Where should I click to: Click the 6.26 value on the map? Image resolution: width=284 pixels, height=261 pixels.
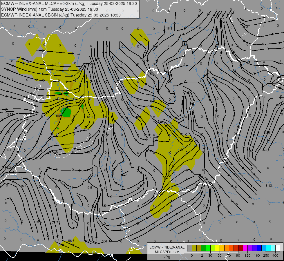pyautogui.click(x=267, y=133)
